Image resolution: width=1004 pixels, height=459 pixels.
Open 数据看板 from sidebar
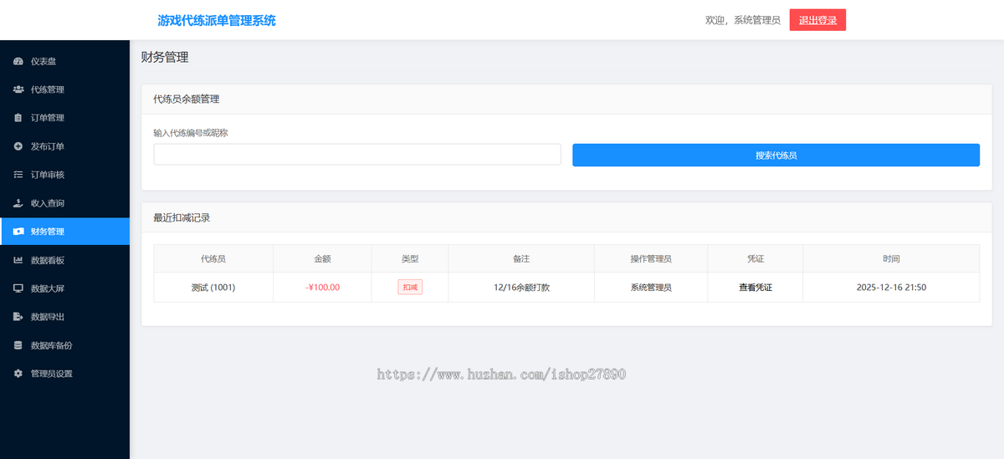point(64,260)
